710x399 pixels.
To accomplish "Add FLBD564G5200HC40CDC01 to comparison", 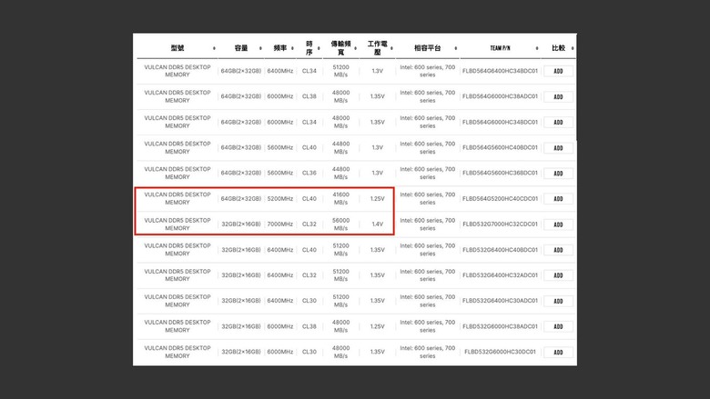I will (558, 199).
